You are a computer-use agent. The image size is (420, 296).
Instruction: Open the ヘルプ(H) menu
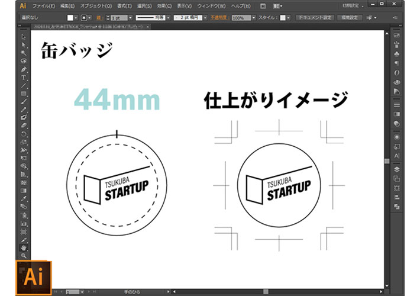coord(241,6)
